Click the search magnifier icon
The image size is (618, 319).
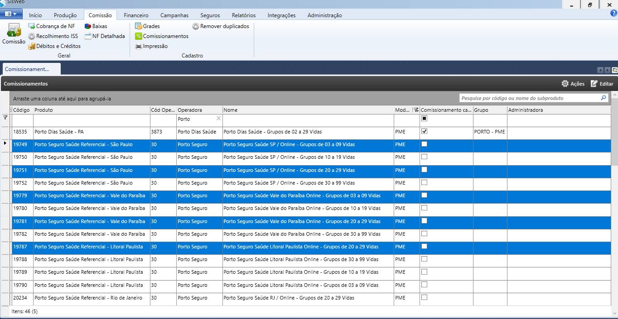(604, 98)
